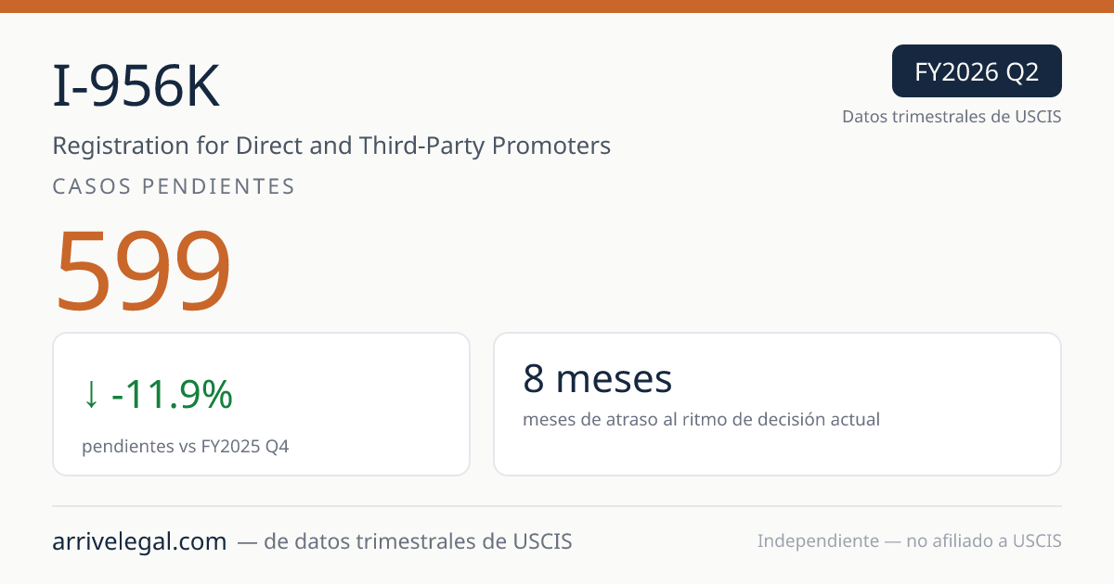
Task: Select the Registration for Direct and Third-Party Promoters subtitle
Action: coord(331,146)
